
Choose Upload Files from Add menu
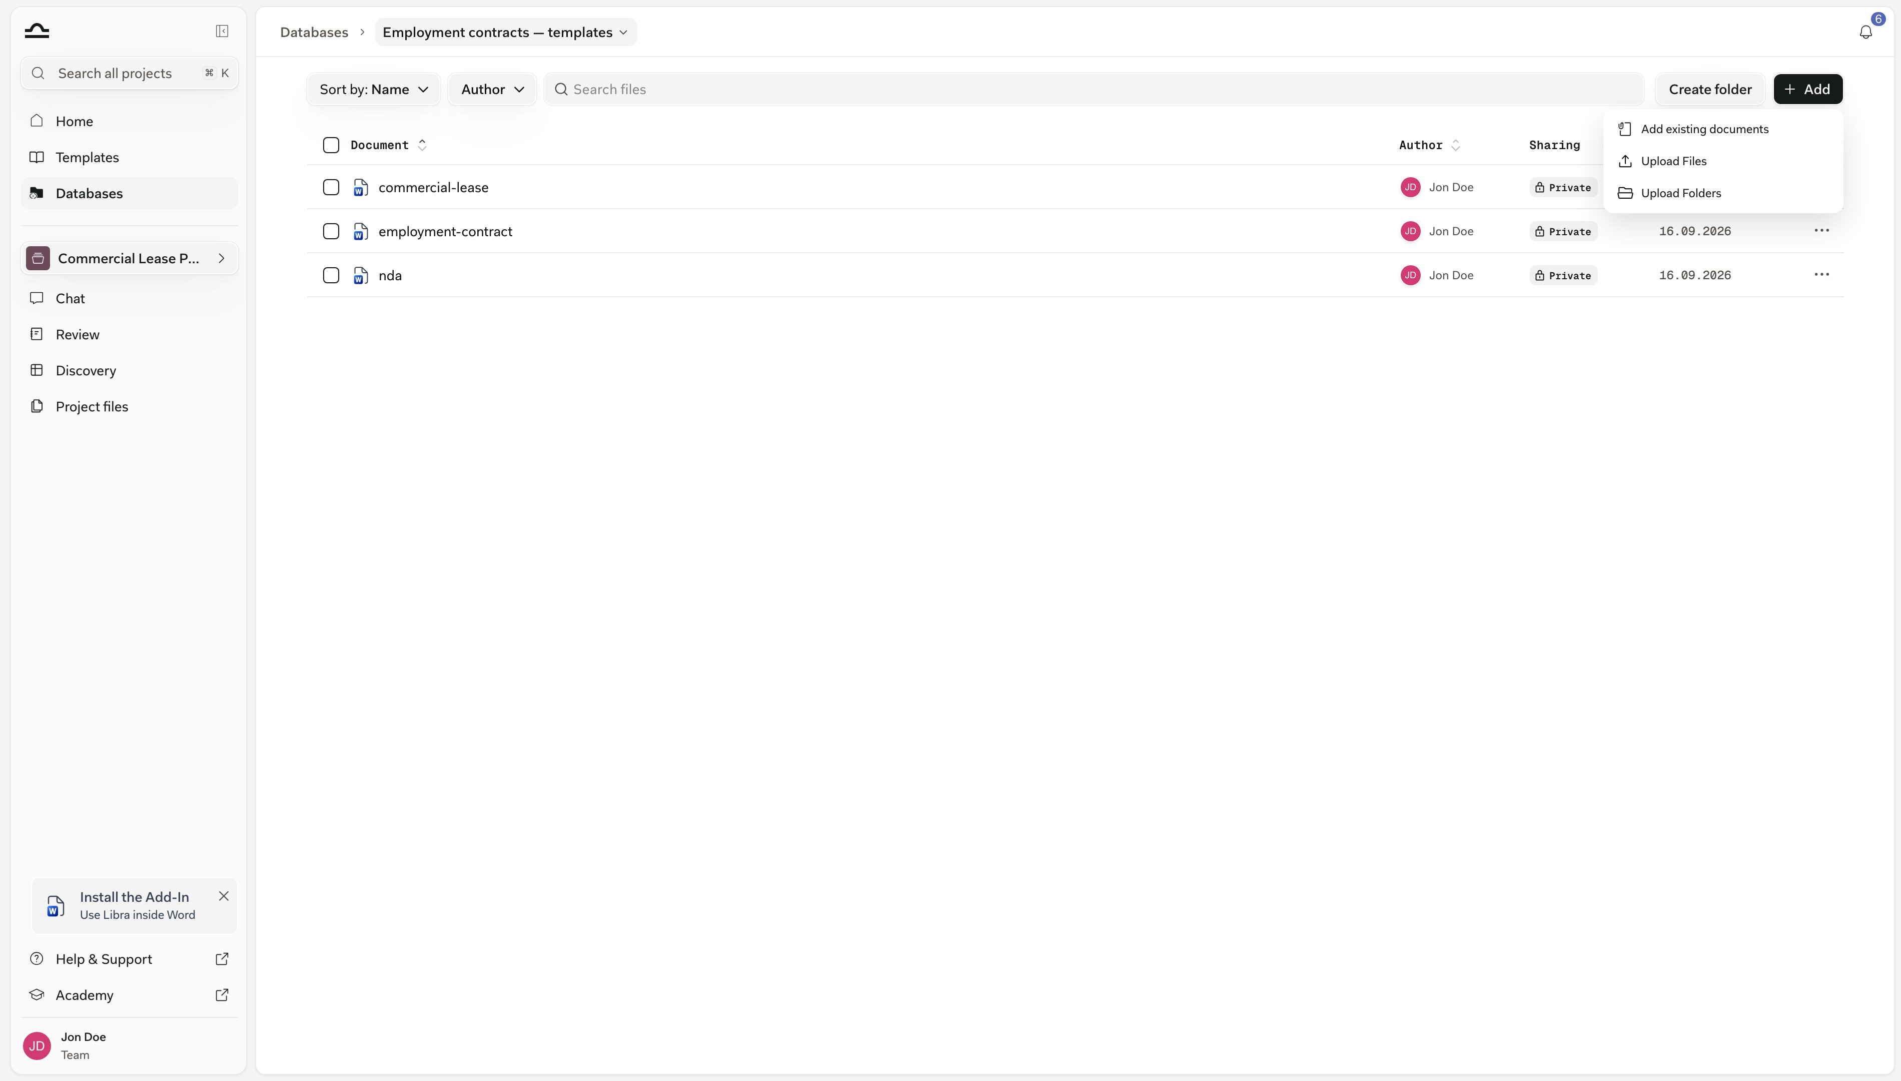1723,161
